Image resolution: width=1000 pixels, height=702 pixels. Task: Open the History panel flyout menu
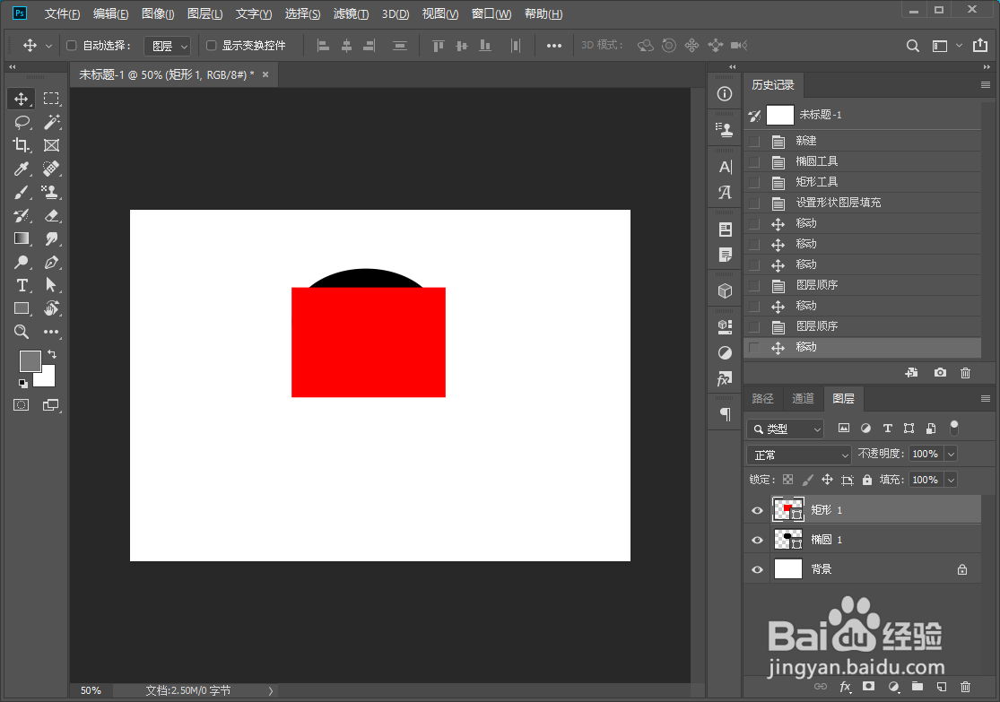click(986, 85)
